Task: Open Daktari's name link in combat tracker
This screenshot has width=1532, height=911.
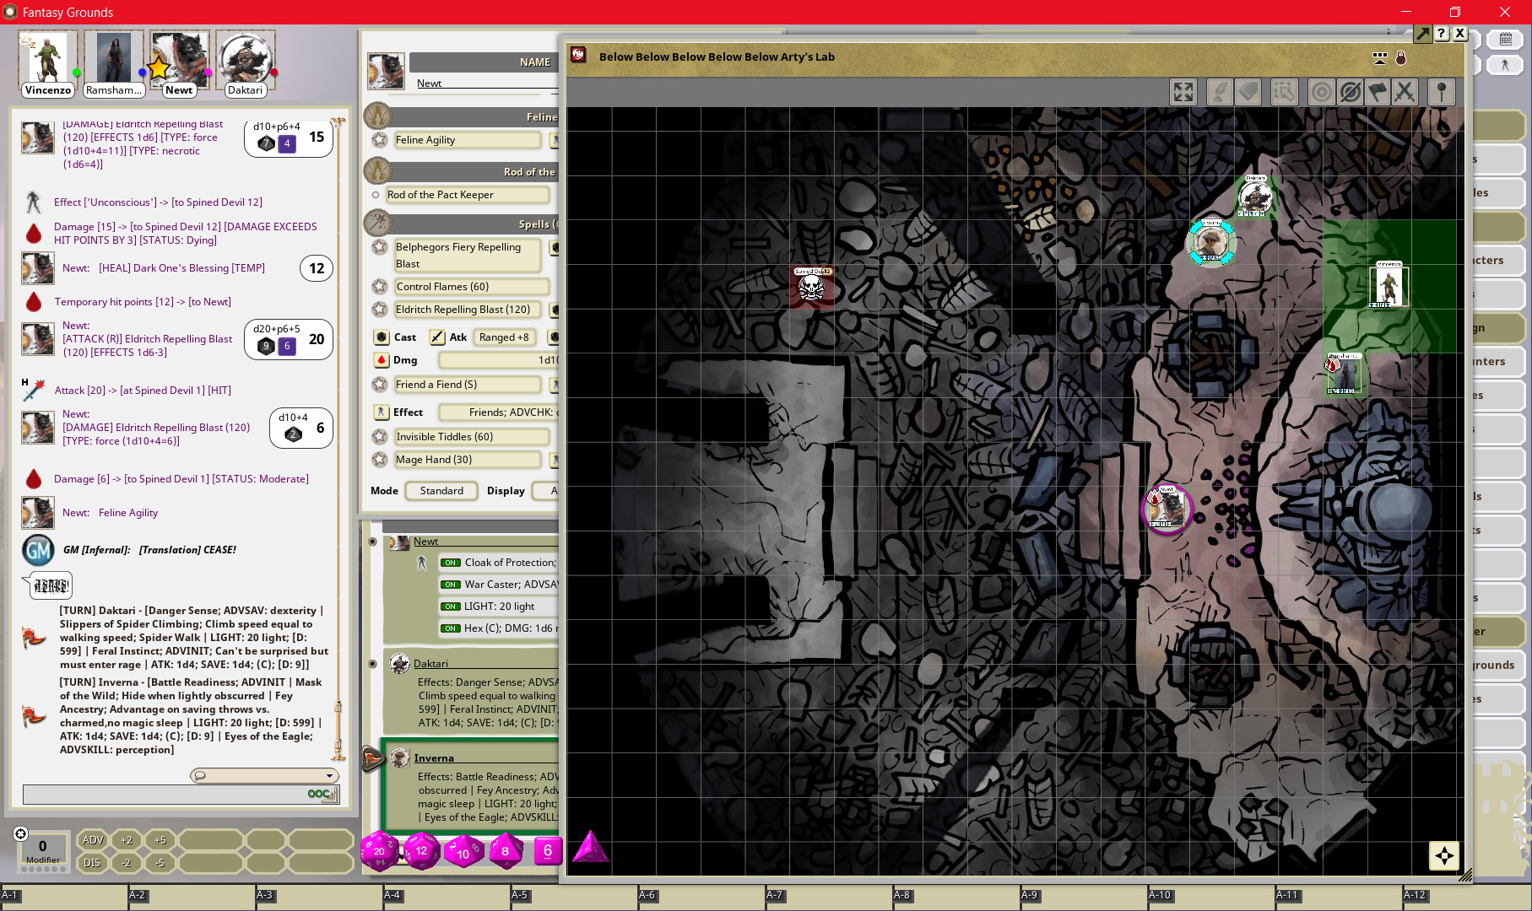Action: (430, 664)
